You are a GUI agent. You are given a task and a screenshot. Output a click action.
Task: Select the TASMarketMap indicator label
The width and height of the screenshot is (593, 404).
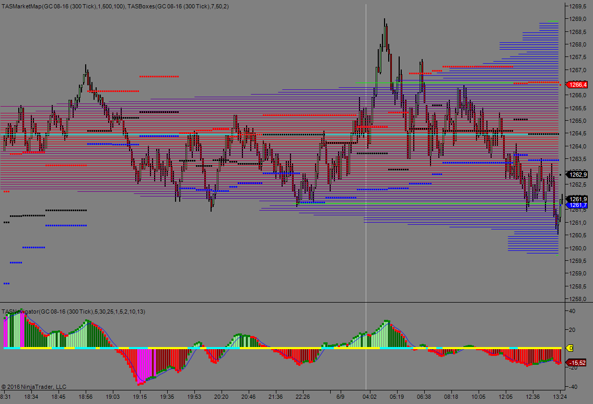pos(64,6)
